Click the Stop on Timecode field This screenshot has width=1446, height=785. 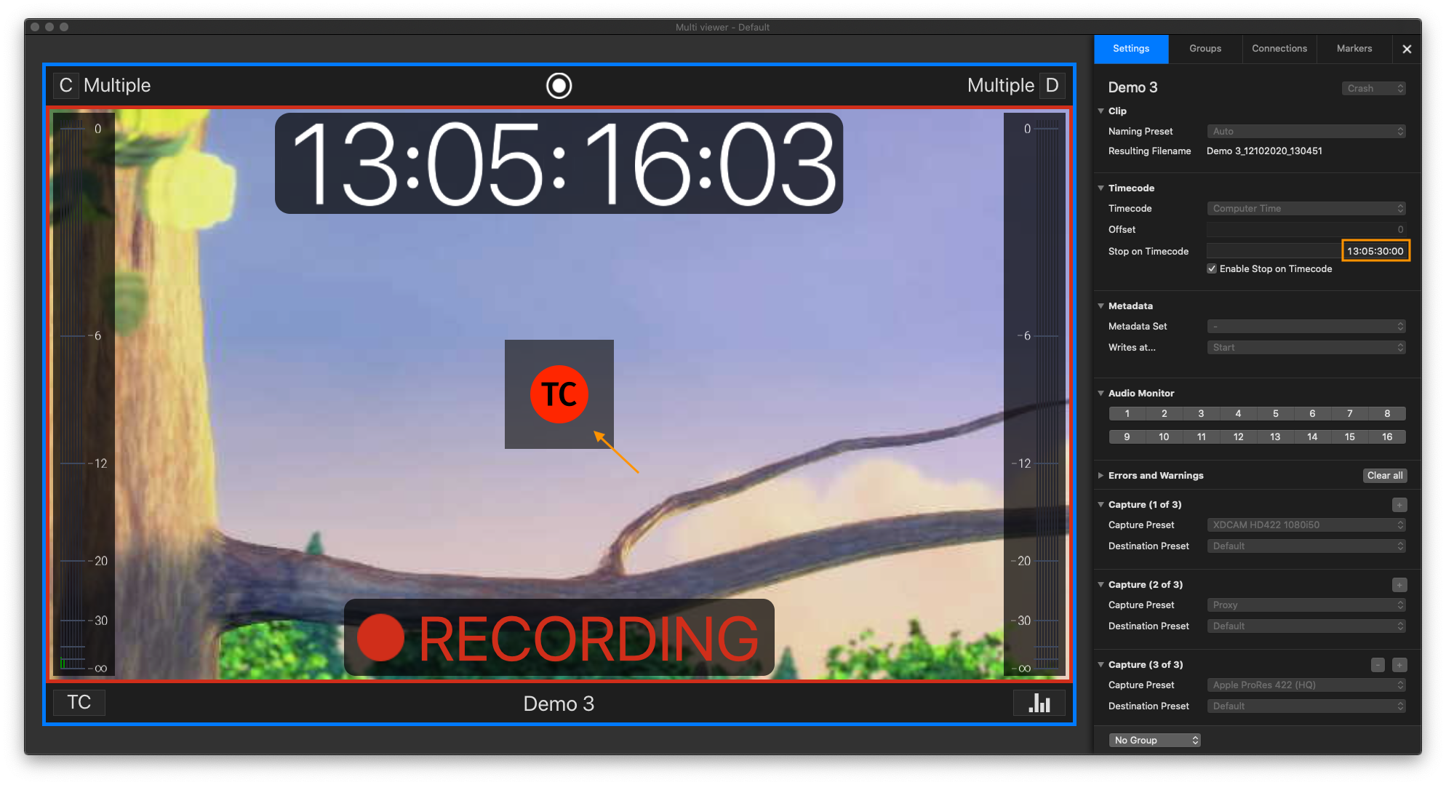click(x=1306, y=252)
